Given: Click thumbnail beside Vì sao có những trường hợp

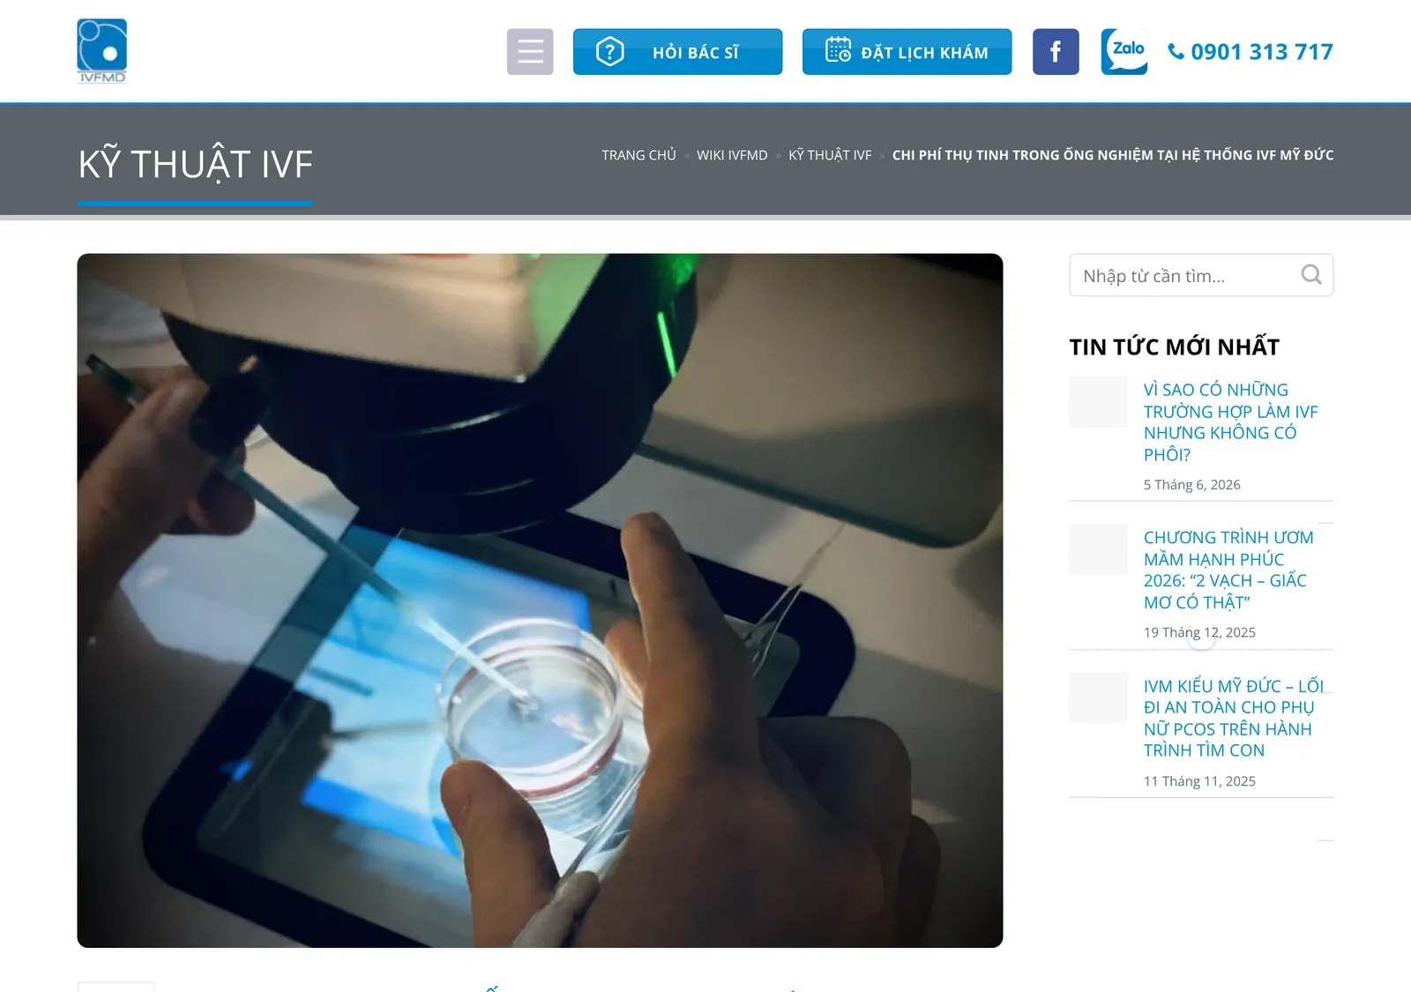Looking at the screenshot, I should [x=1099, y=402].
